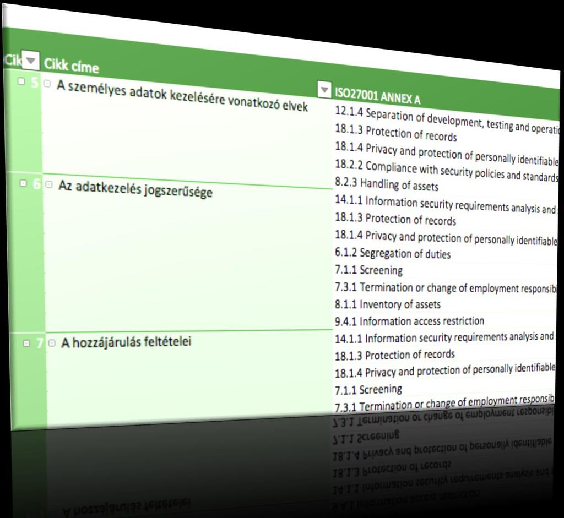Select article number 6 cell

point(37,184)
